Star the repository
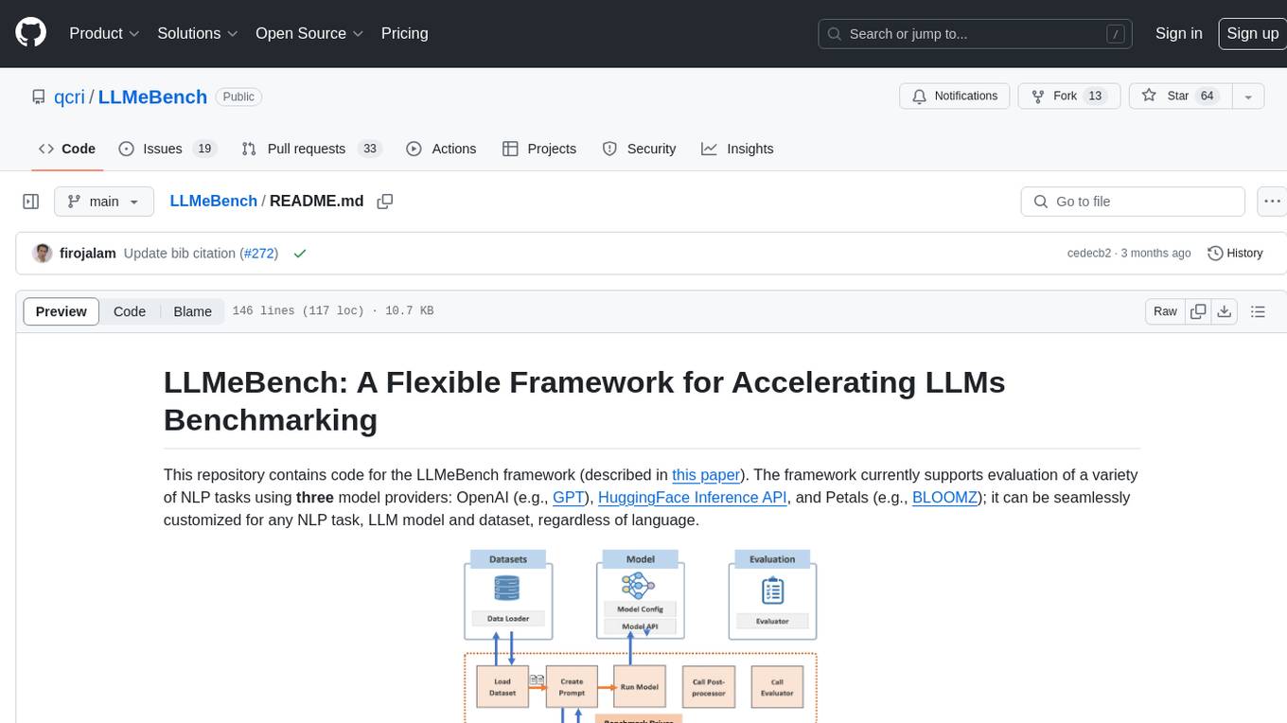1287x723 pixels. (1180, 97)
